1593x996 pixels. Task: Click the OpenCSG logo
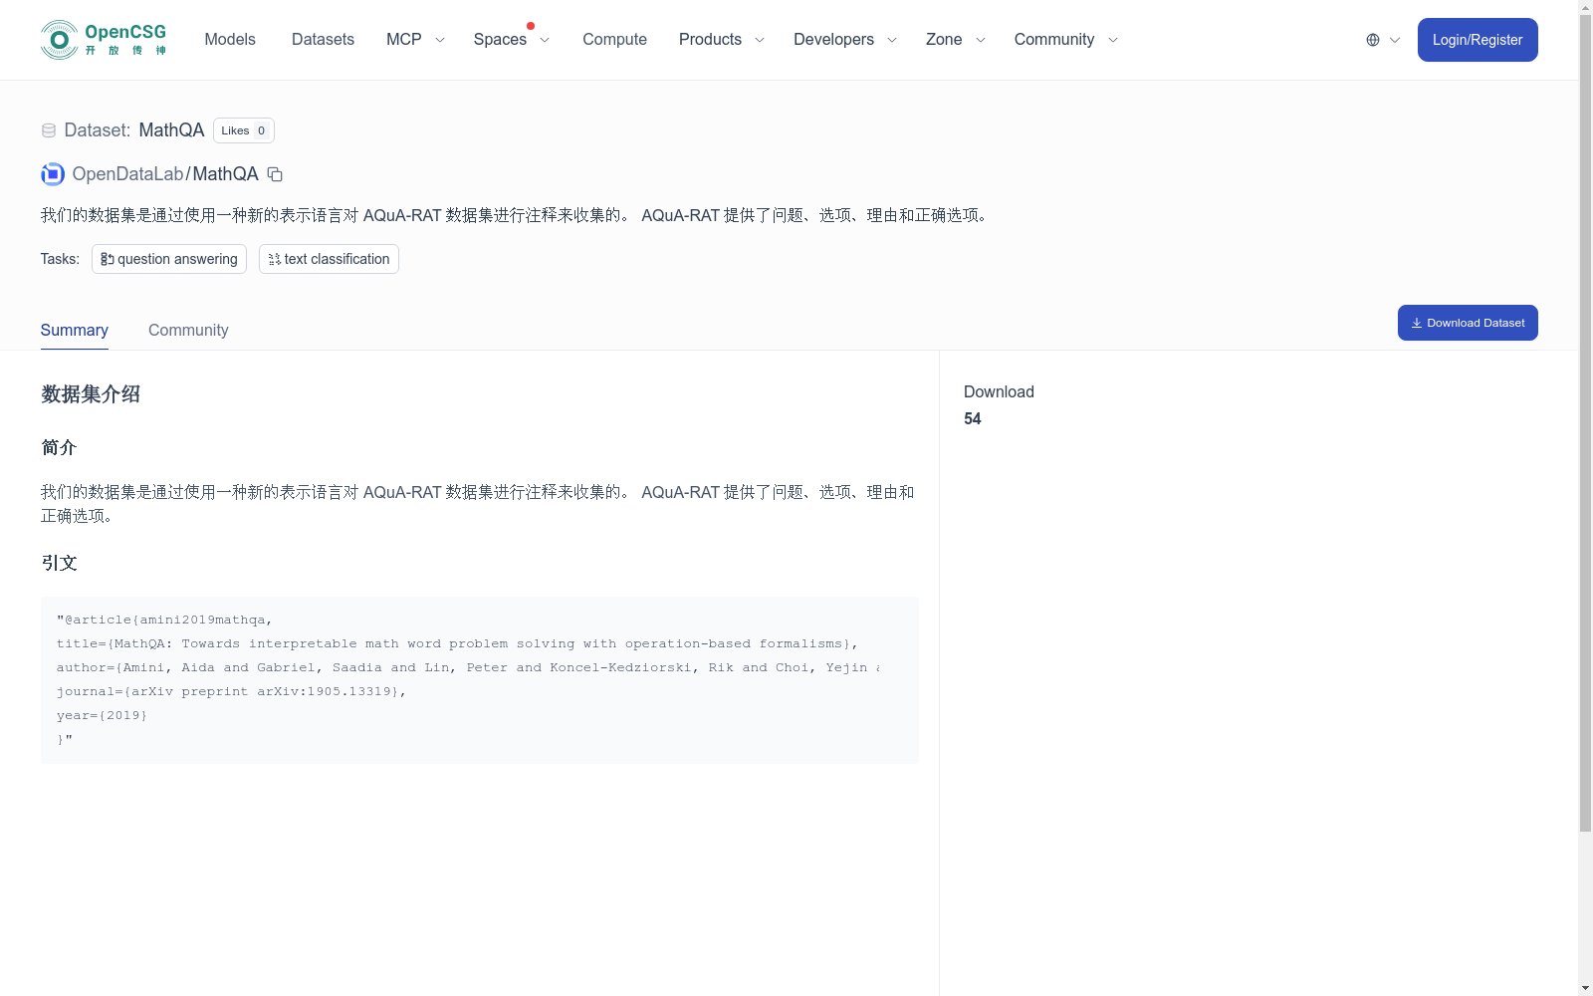coord(103,39)
